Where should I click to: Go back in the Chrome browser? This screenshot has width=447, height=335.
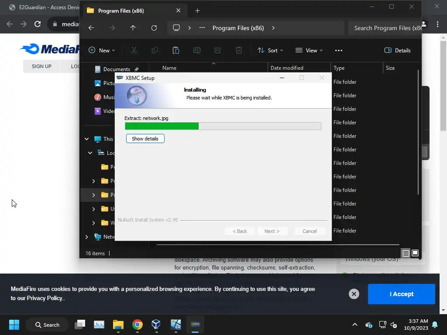10,24
